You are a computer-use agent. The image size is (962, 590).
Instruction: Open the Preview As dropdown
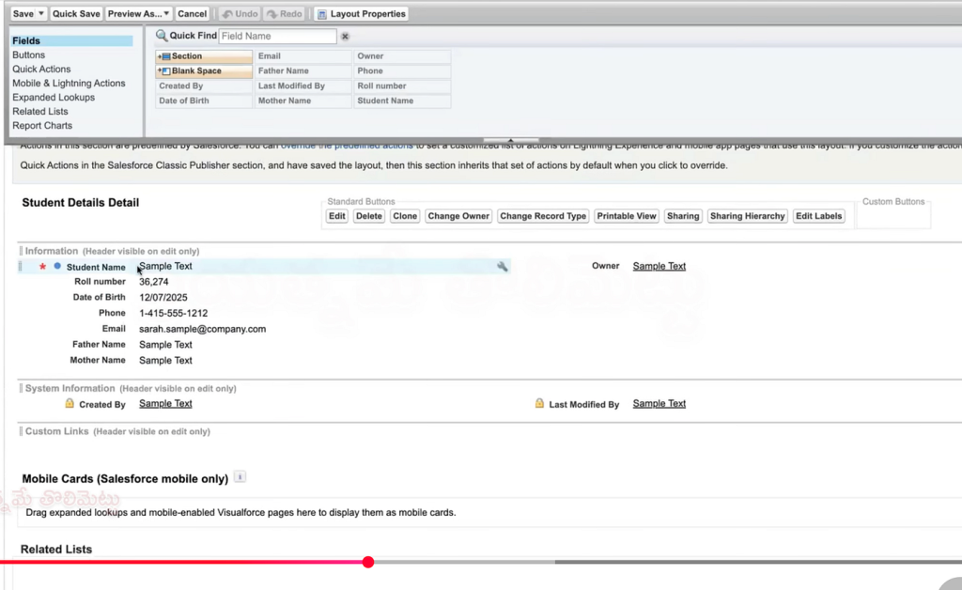tap(166, 13)
